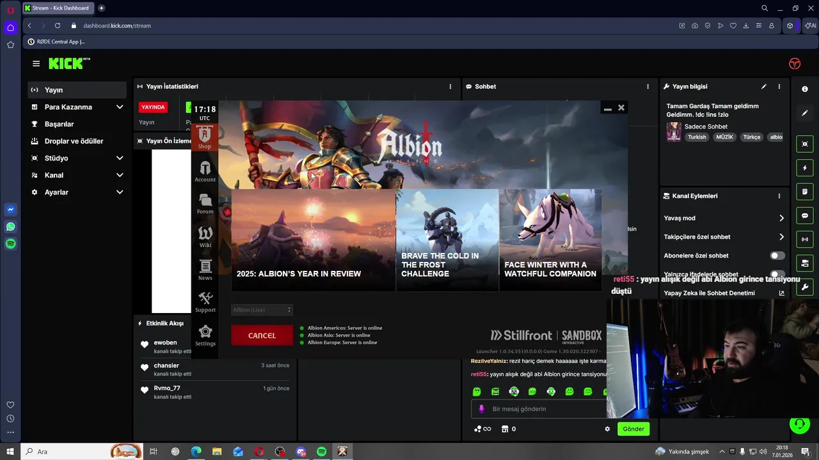
Task: Open the Shop section in Albion launcher
Action: [205, 137]
